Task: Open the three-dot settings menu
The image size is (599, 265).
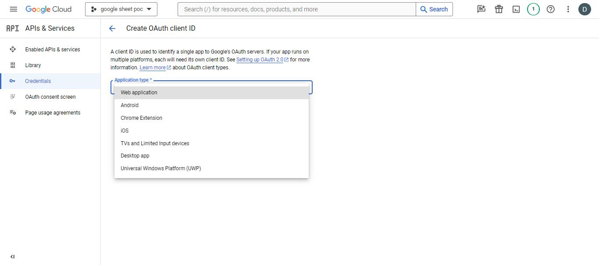Action: point(568,9)
